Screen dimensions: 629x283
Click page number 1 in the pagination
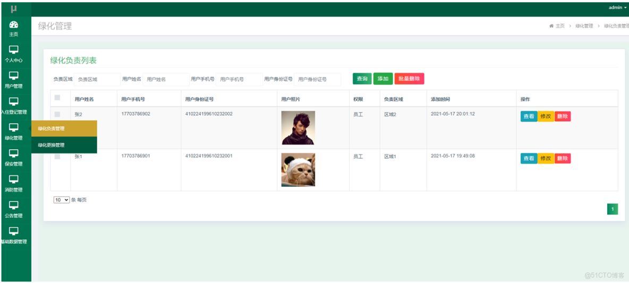pos(613,209)
